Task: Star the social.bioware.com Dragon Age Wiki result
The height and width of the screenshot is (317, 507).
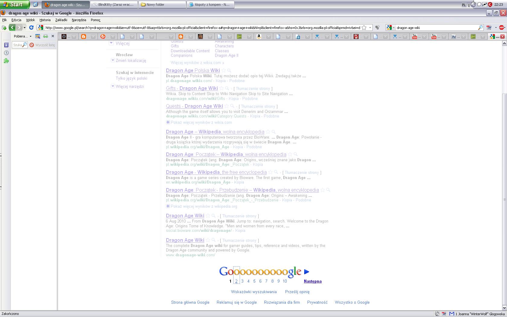Action: 208,216
